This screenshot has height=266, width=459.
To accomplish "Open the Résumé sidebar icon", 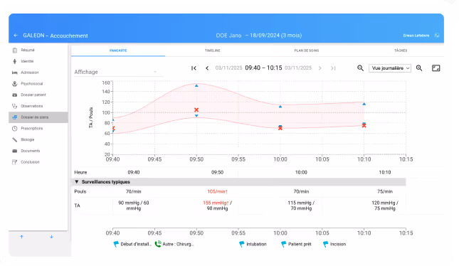I will coord(15,50).
